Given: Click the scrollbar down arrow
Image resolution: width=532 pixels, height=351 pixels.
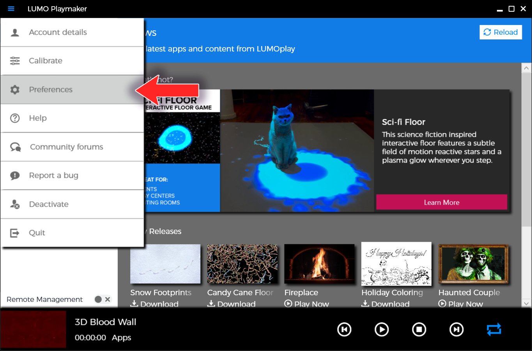Looking at the screenshot, I should point(527,303).
